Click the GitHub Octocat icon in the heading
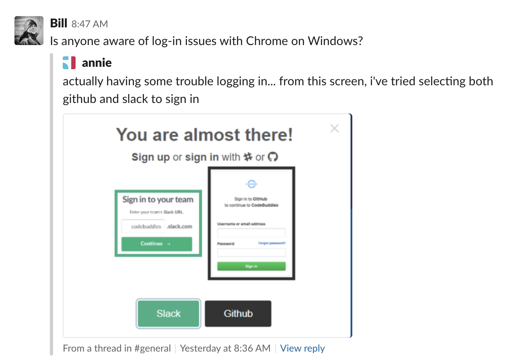 pos(273,157)
